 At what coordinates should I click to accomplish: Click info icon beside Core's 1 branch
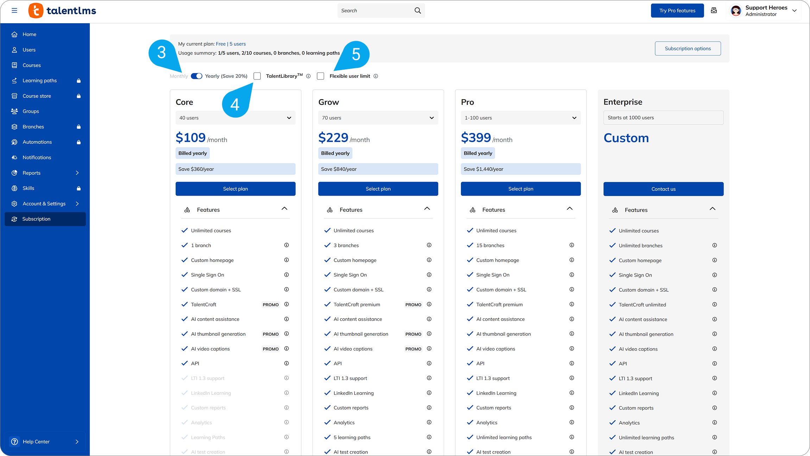point(286,245)
